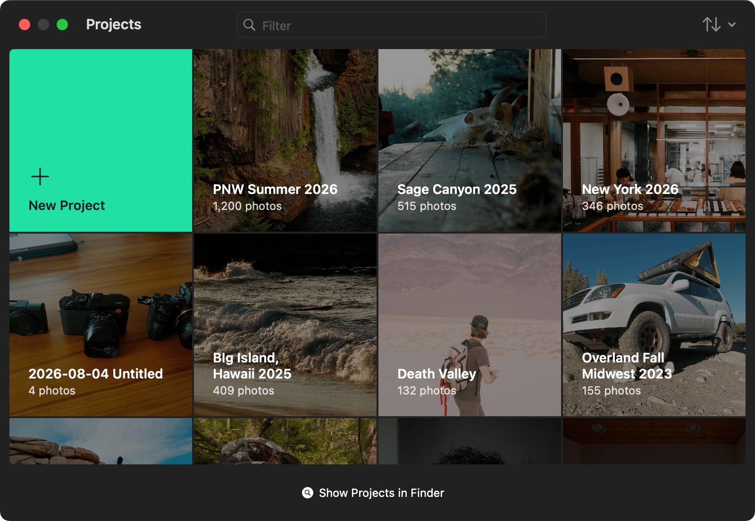The height and width of the screenshot is (521, 755).
Task: Click the "155 photos" count text
Action: click(x=611, y=391)
